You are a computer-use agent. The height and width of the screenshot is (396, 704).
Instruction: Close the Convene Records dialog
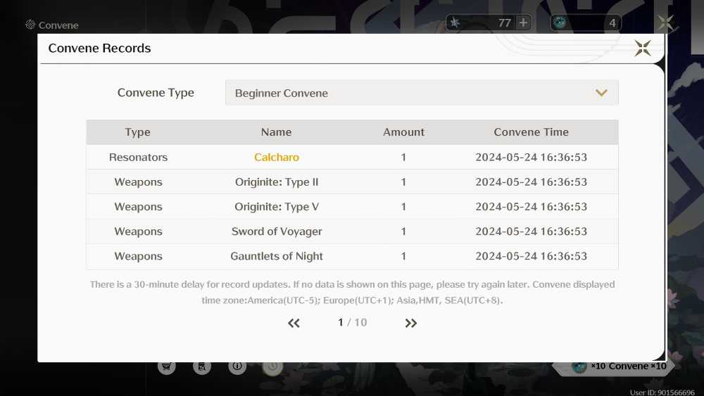tap(643, 48)
